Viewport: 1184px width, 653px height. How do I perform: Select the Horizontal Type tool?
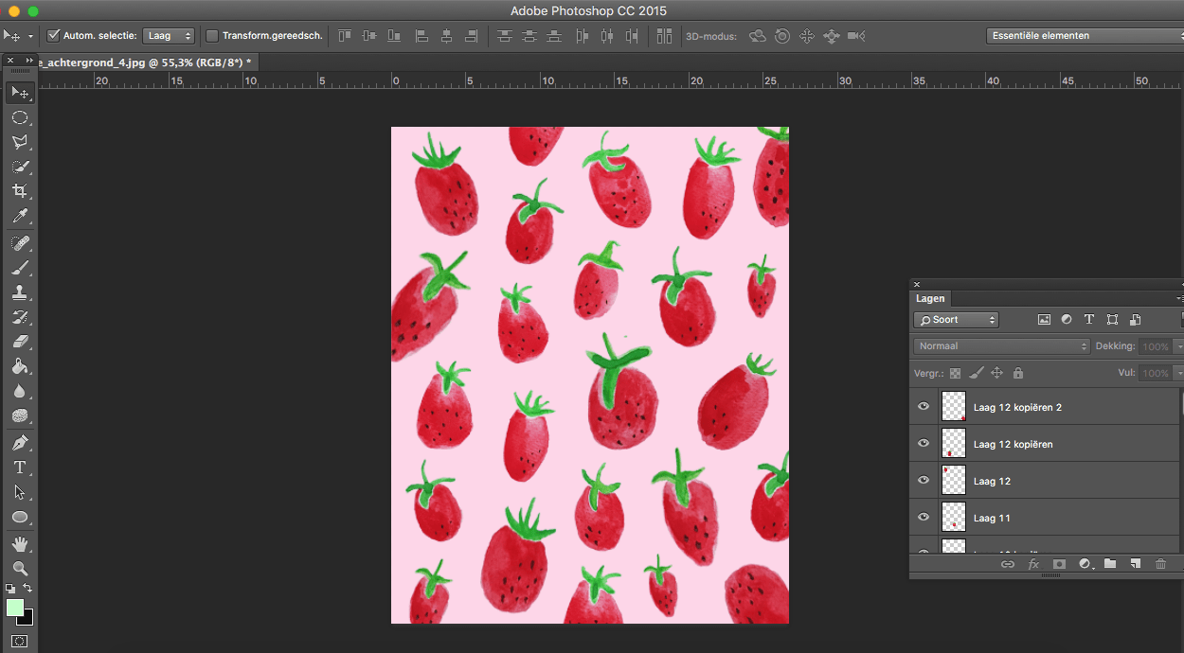coord(19,468)
